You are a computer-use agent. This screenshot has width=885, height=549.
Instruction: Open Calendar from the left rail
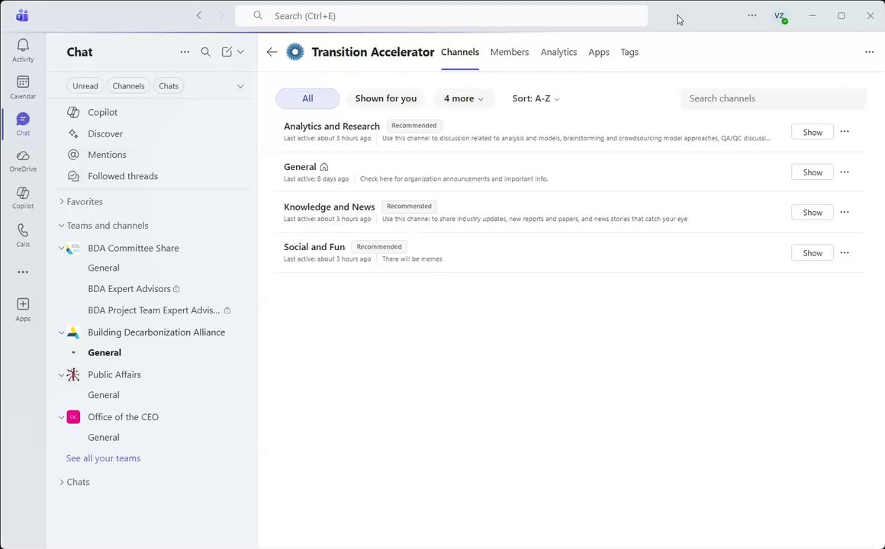(x=23, y=88)
